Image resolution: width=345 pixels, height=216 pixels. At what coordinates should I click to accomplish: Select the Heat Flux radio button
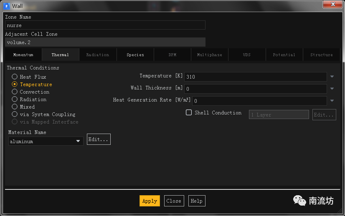point(15,77)
